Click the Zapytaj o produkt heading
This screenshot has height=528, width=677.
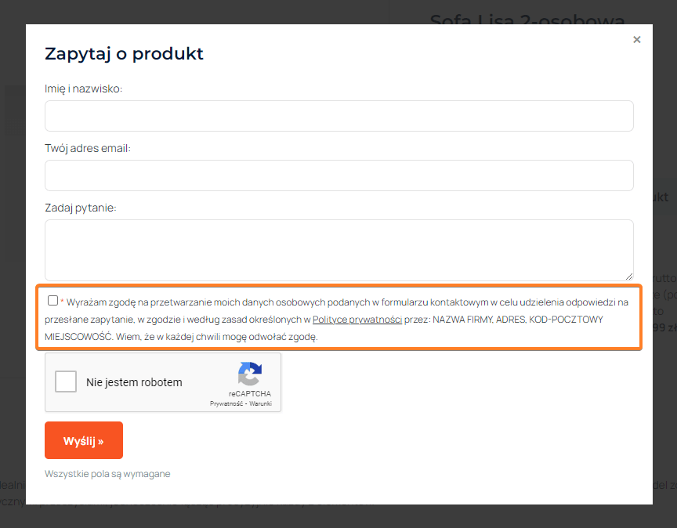point(124,53)
